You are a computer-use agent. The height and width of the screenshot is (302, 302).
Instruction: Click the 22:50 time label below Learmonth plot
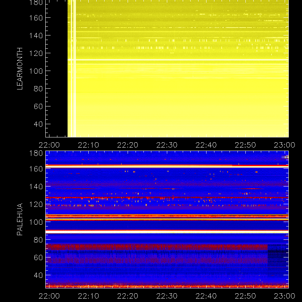coord(245,145)
